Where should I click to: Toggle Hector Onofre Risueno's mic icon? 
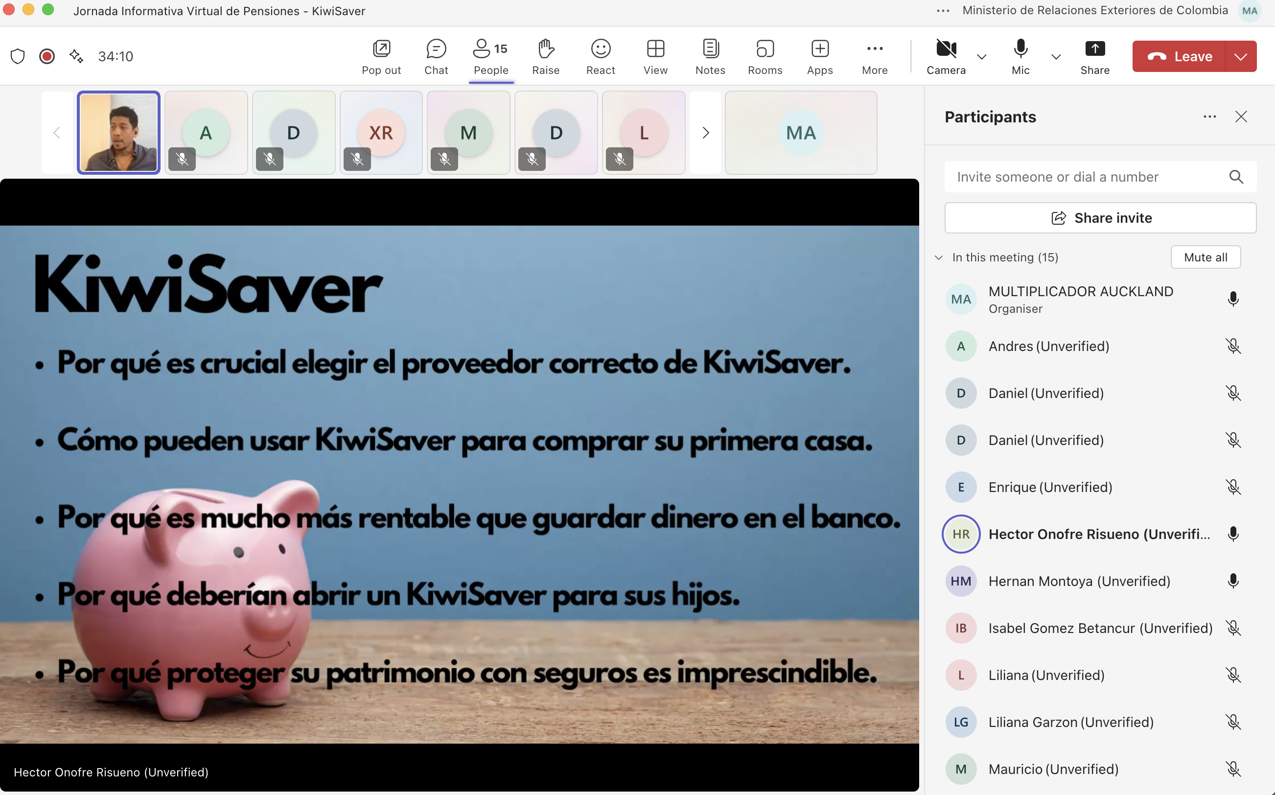(x=1233, y=534)
